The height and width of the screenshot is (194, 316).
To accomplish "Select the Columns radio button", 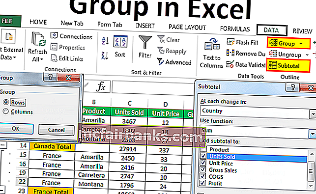I will (5, 111).
